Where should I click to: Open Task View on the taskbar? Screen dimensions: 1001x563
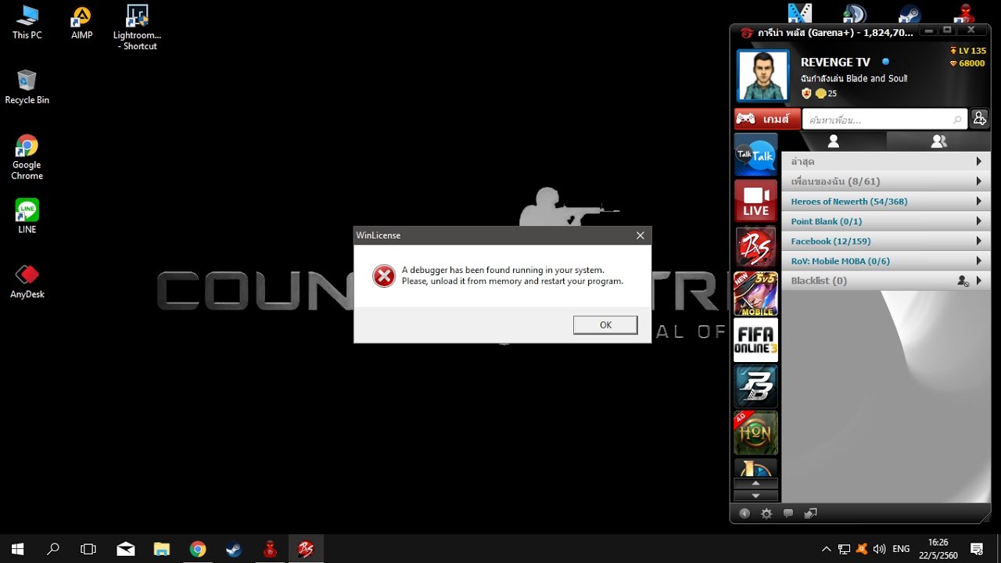(x=88, y=549)
